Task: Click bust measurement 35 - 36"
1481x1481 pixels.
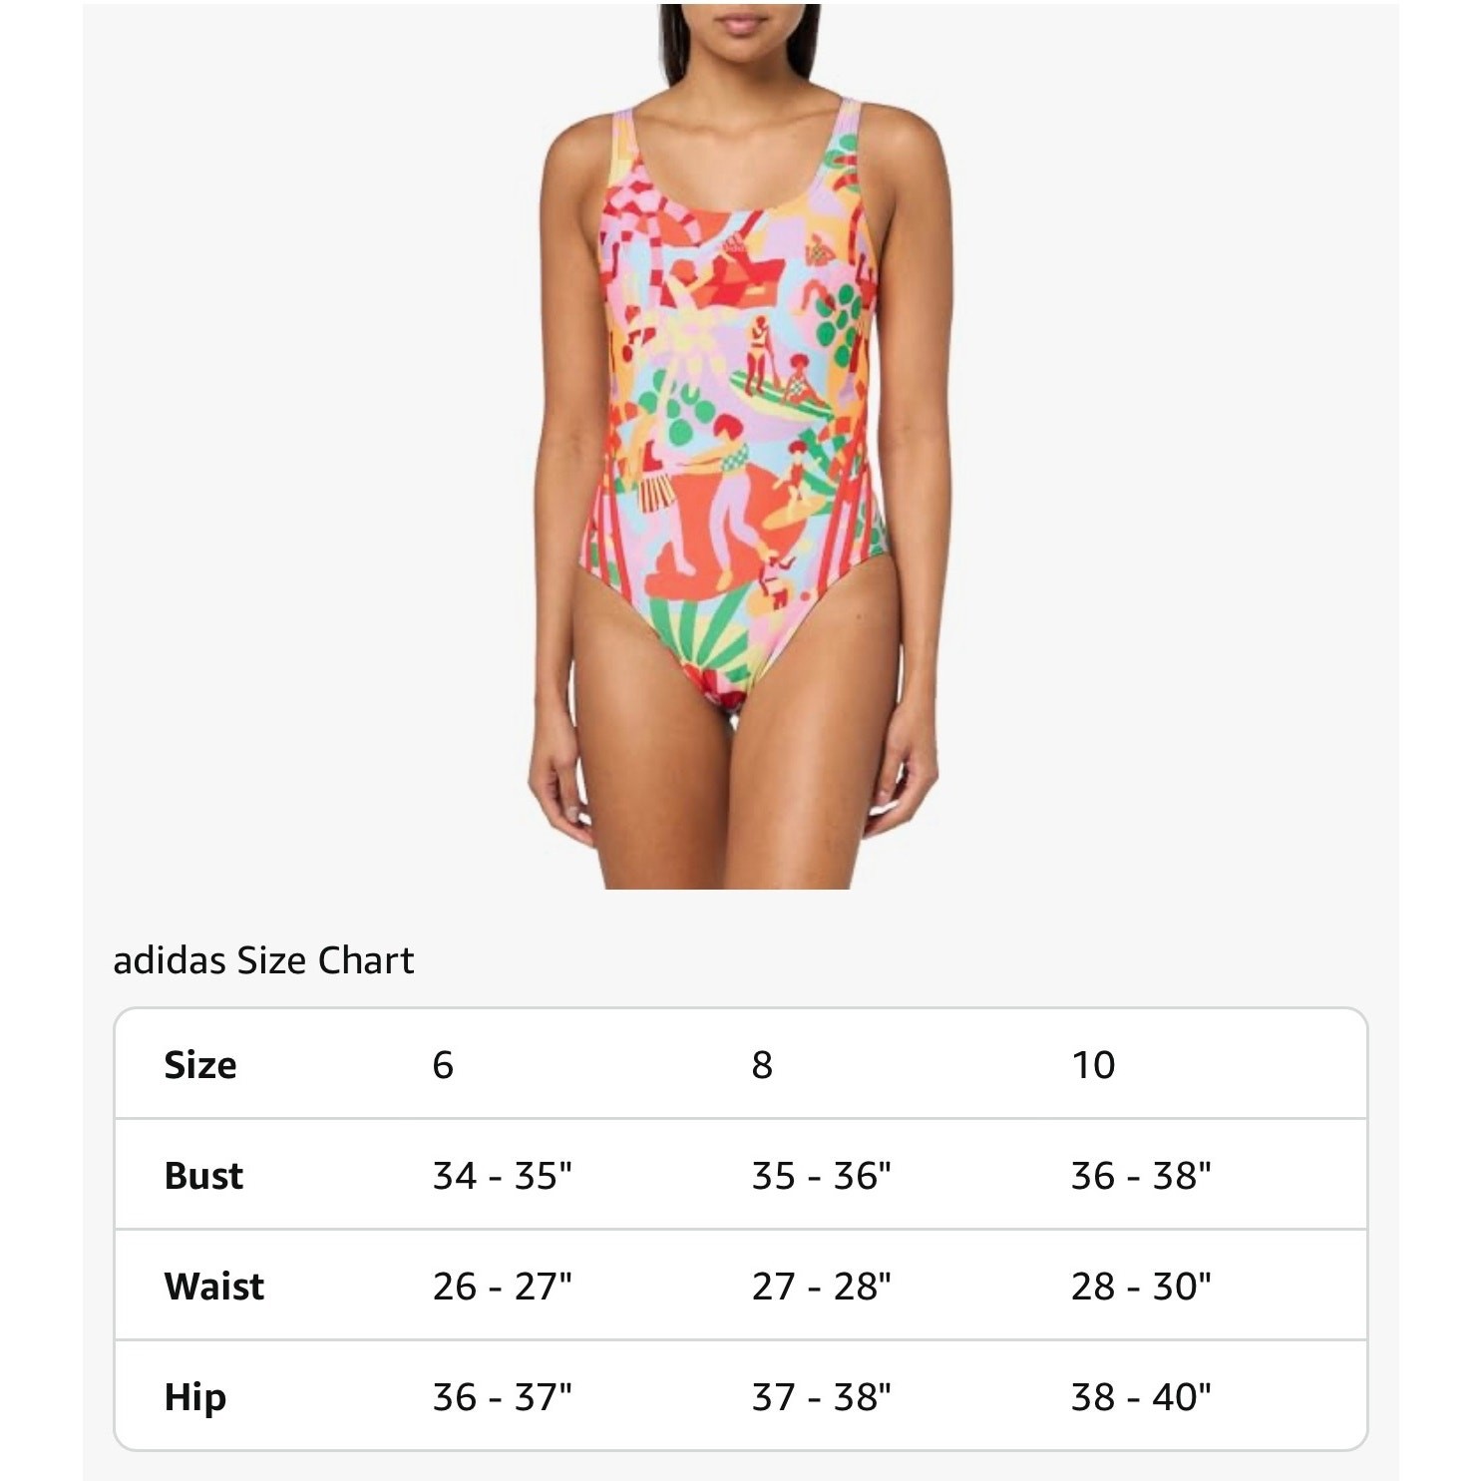Action: (821, 1176)
